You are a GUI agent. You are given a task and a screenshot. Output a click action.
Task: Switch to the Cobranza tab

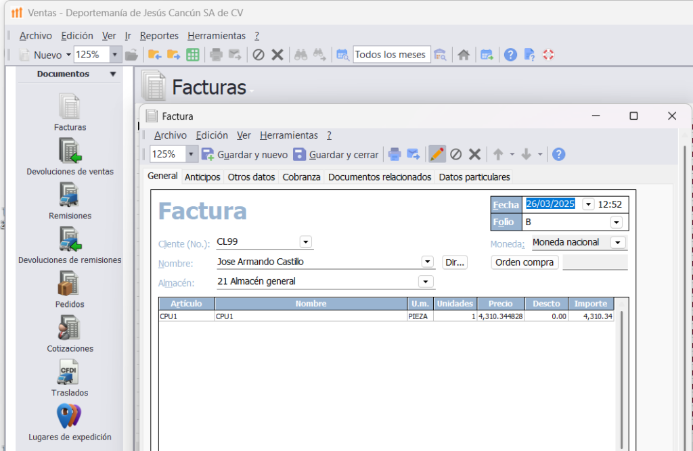(301, 177)
